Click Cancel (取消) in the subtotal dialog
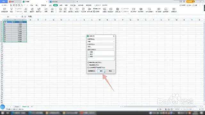Screen dimensions: 205x115 110,71
